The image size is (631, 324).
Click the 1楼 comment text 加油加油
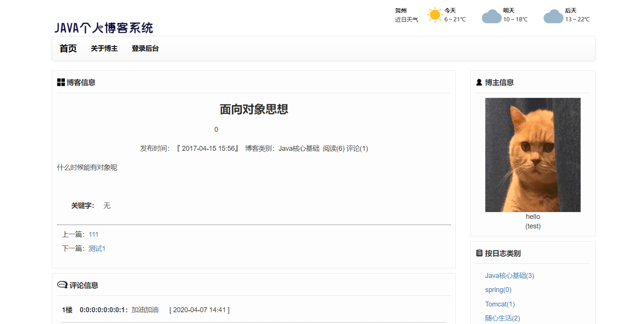(x=145, y=310)
